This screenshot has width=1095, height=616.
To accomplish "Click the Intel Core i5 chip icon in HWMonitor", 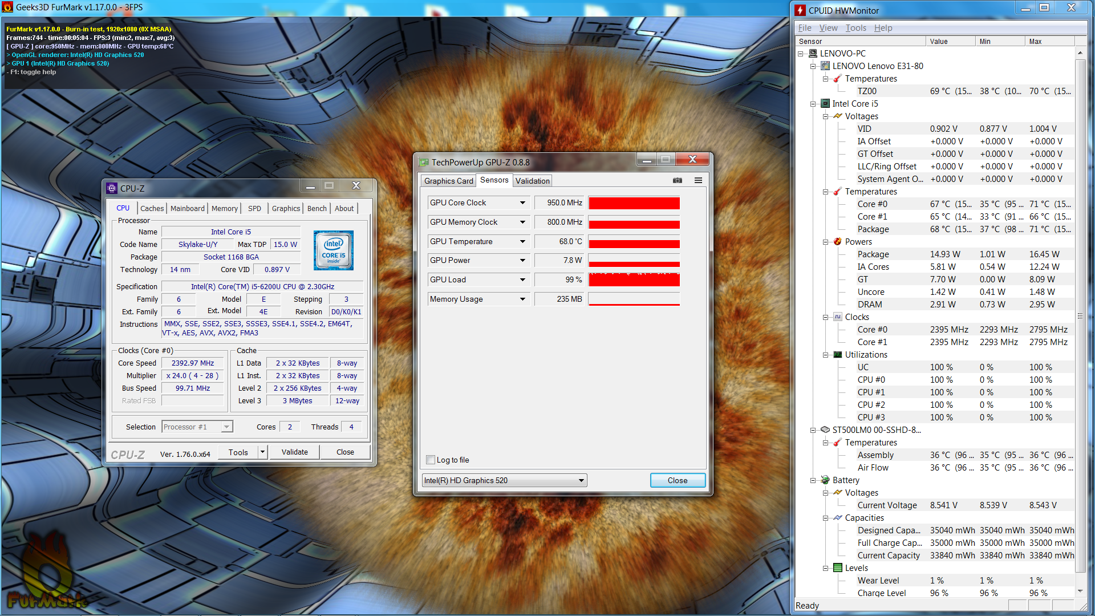I will coord(825,103).
